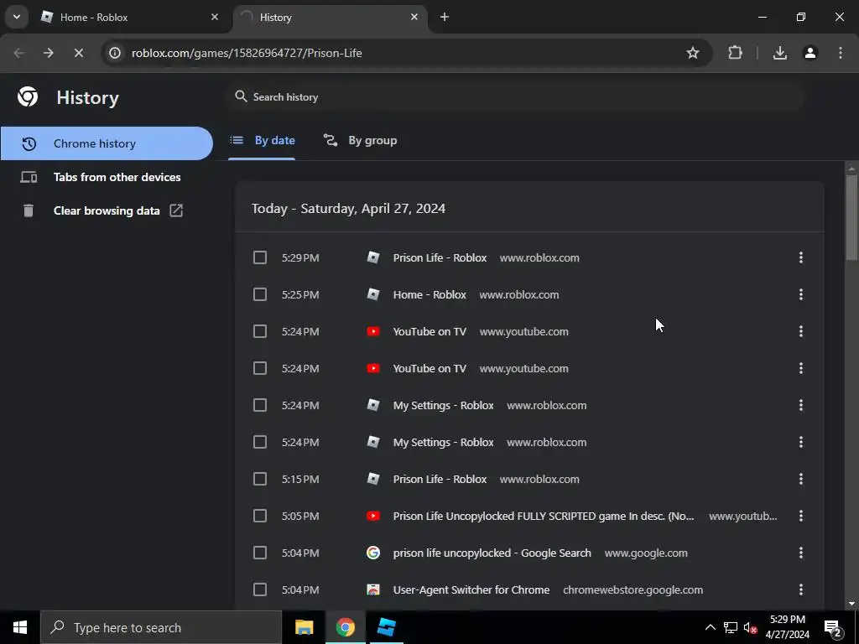This screenshot has height=644, width=859.
Task: Check the User-Agent Switcher entry
Action: click(x=260, y=589)
